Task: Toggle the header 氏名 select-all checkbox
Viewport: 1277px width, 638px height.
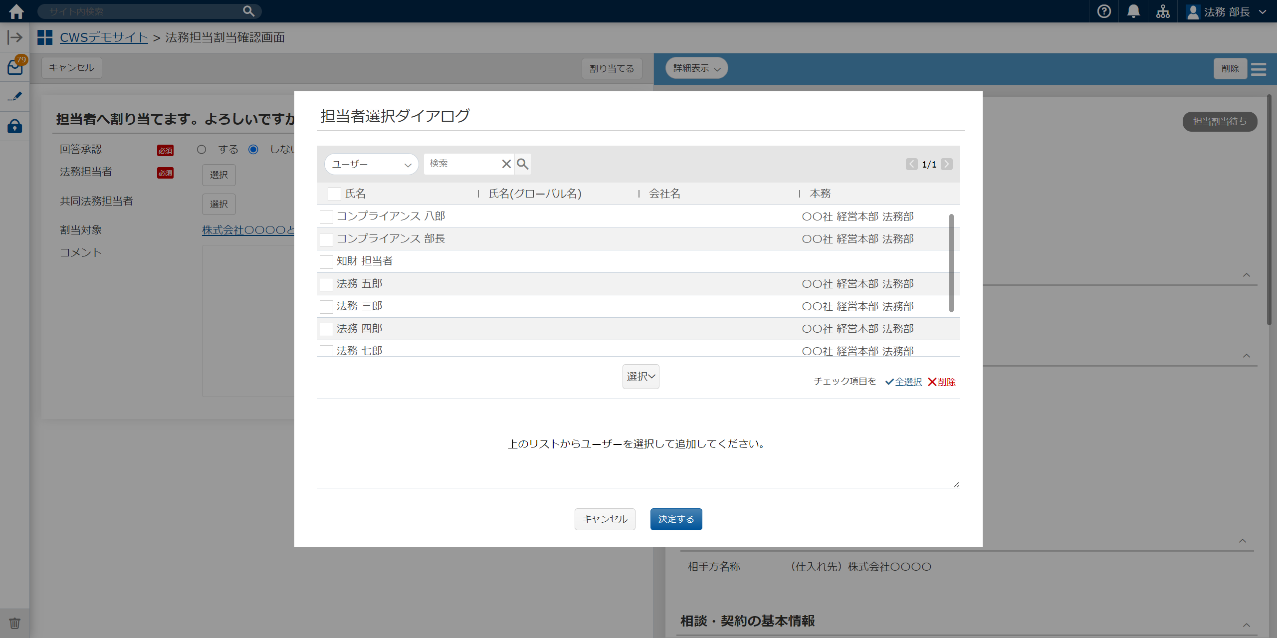Action: click(x=334, y=194)
